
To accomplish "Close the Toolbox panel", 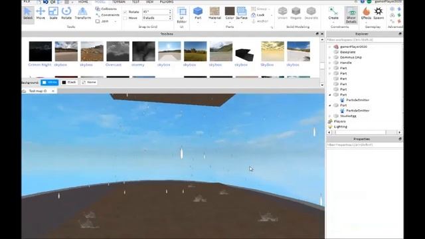I will (x=322, y=34).
